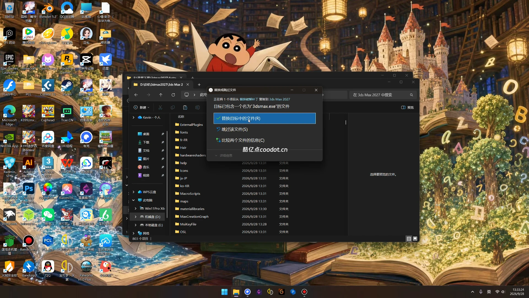Screen dimensions: 529x298
Task: Expand the Kevin - 个人 OneDrive node
Action: coord(133,118)
